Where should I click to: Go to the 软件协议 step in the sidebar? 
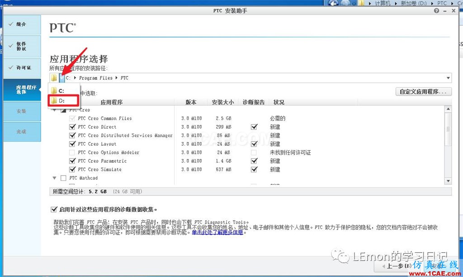pos(22,46)
